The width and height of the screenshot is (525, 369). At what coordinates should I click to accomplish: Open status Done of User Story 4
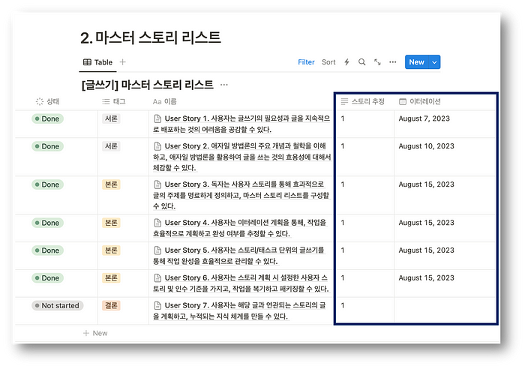point(47,223)
